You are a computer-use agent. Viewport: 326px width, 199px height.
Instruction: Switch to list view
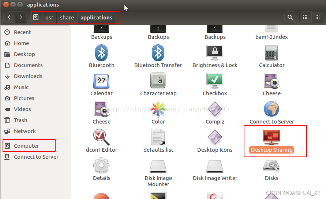pyautogui.click(x=305, y=17)
